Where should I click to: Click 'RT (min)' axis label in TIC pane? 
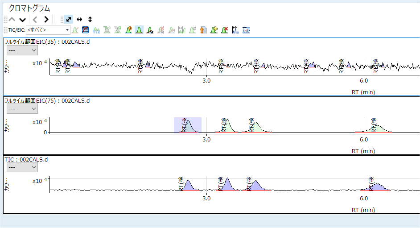[363, 210]
